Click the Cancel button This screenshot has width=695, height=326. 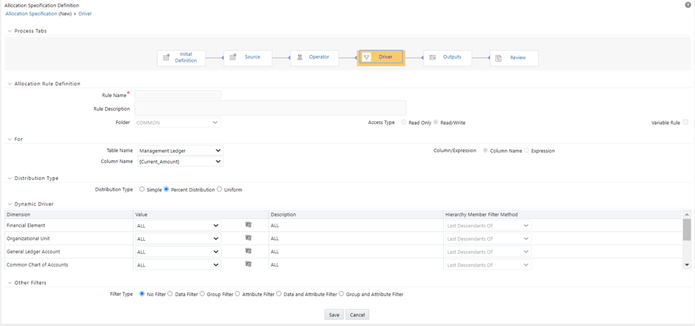[x=357, y=314]
